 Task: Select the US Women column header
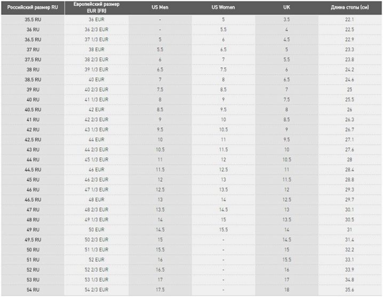(x=223, y=7)
